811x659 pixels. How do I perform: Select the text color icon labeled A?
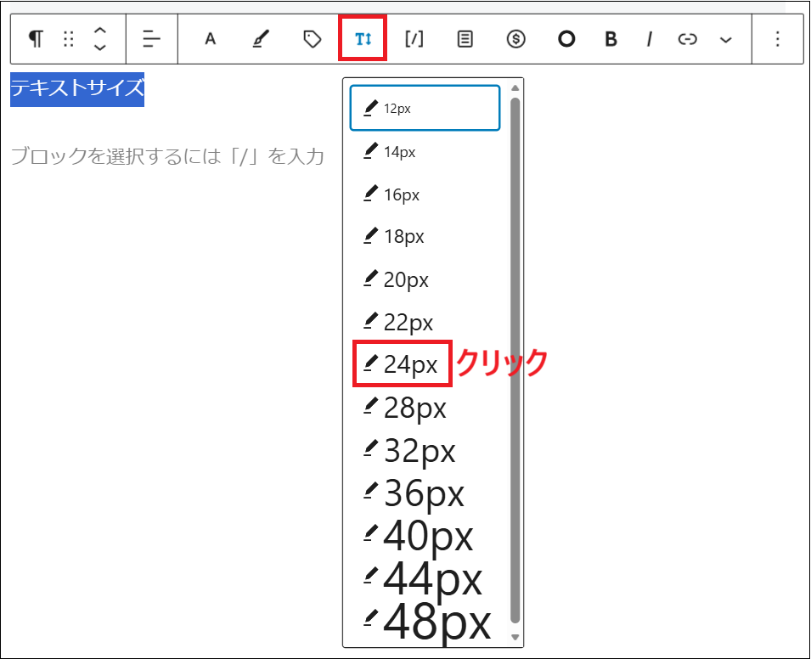pos(210,39)
